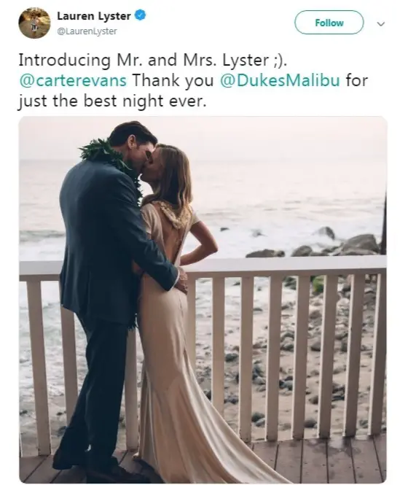Follow Lauren Lyster's account

click(329, 23)
